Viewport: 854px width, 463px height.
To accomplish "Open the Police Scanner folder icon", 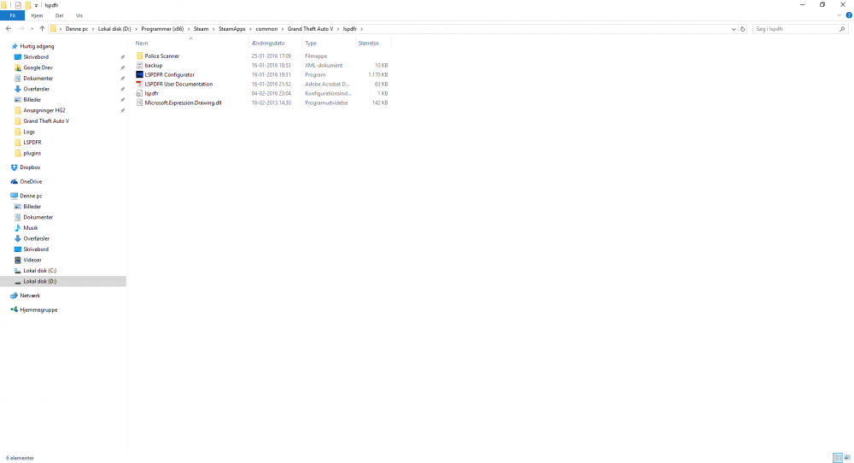I will pos(139,56).
